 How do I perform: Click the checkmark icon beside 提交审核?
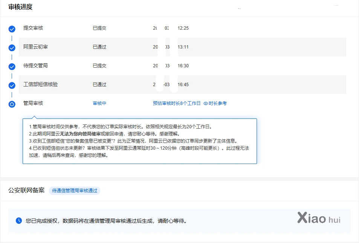(x=12, y=29)
